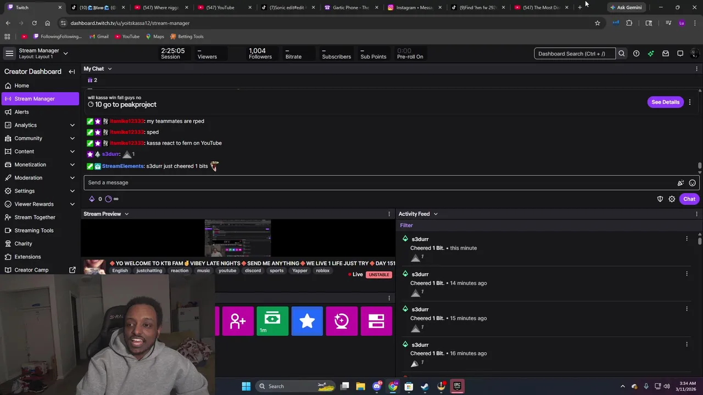Click the green sparkle icon in dashboard header

pos(651,54)
